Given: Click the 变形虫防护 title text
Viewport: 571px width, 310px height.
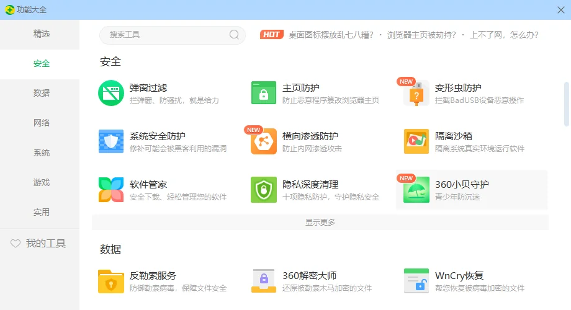Looking at the screenshot, I should tap(458, 87).
